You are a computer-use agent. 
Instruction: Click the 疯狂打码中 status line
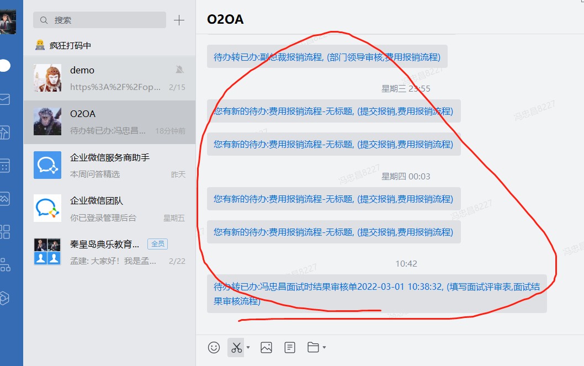coord(63,45)
